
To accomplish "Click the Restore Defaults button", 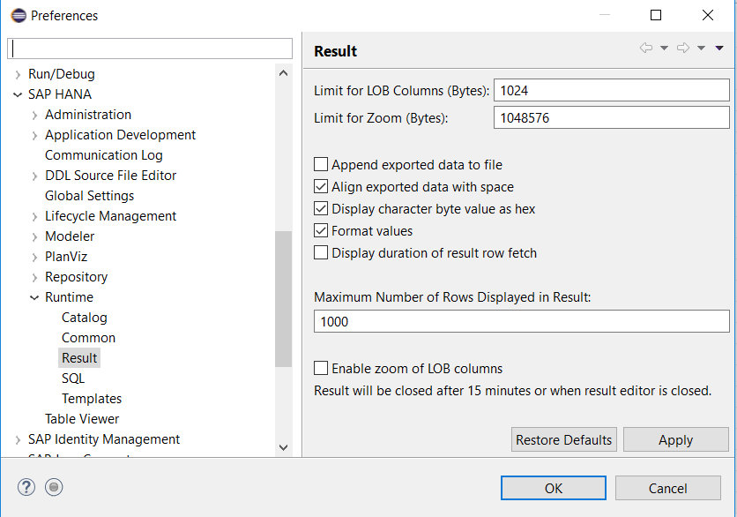I will pyautogui.click(x=563, y=439).
